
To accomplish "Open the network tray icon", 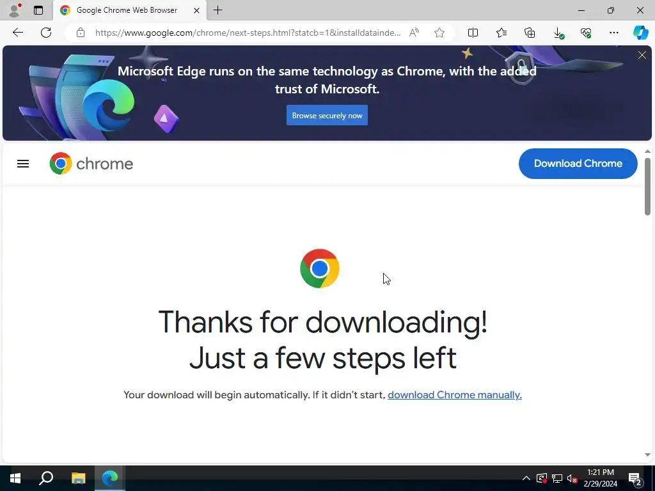I will (557, 478).
